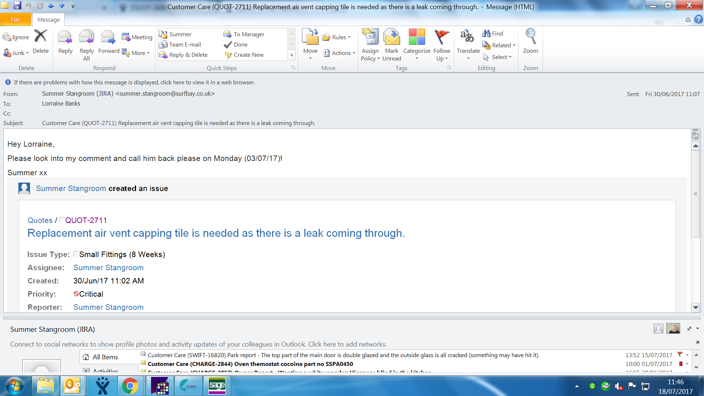Click the Reply All icon
Viewport: 704px width, 396px height.
(x=87, y=37)
